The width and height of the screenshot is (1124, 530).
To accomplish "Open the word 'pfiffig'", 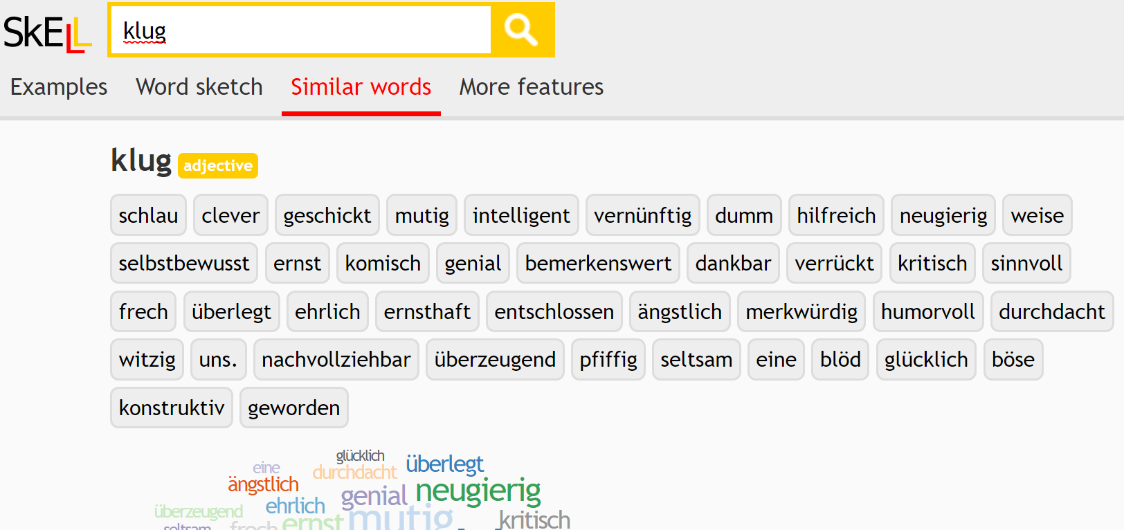I will coord(608,359).
